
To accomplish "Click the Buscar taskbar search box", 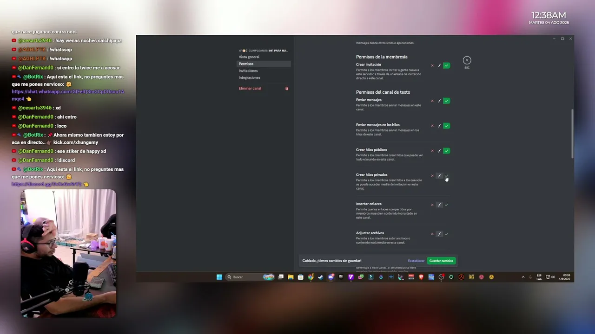I will 250,277.
